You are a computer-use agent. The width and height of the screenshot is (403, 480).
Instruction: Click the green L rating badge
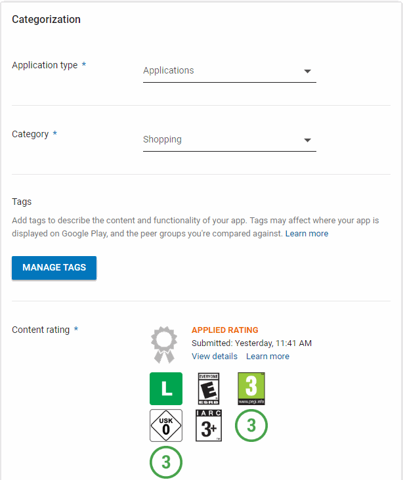166,389
